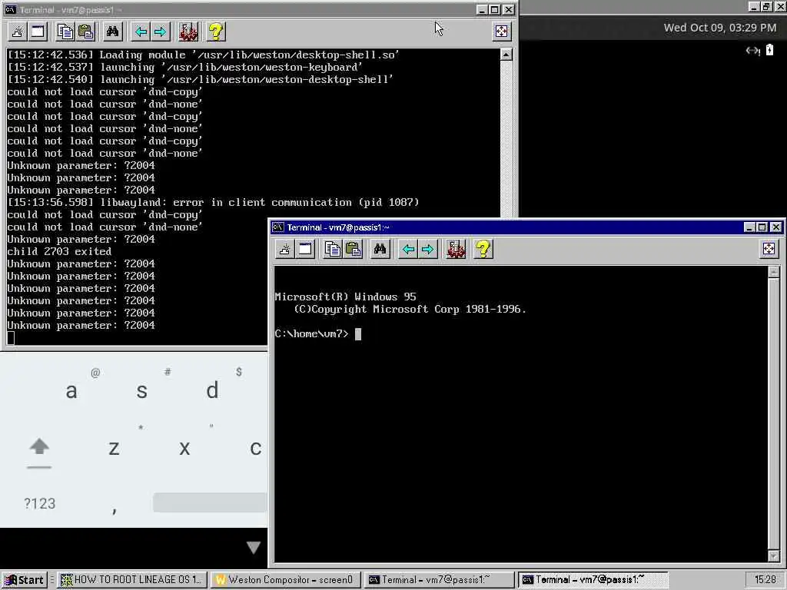Open Help question mark in front Windows 95 terminal
Screen dimensions: 787x590
[483, 249]
